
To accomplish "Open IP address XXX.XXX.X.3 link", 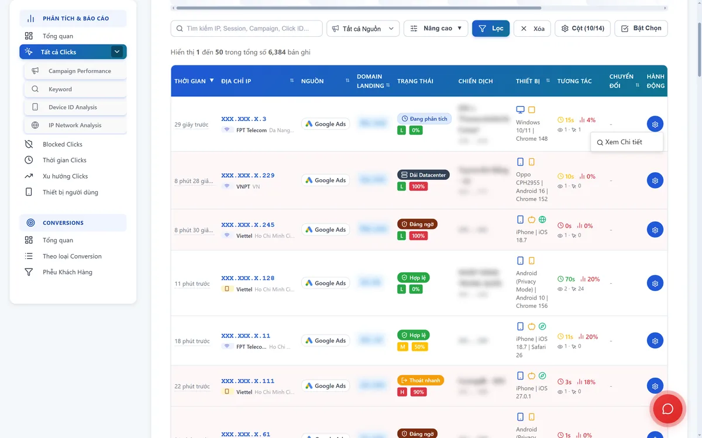I will click(x=244, y=119).
